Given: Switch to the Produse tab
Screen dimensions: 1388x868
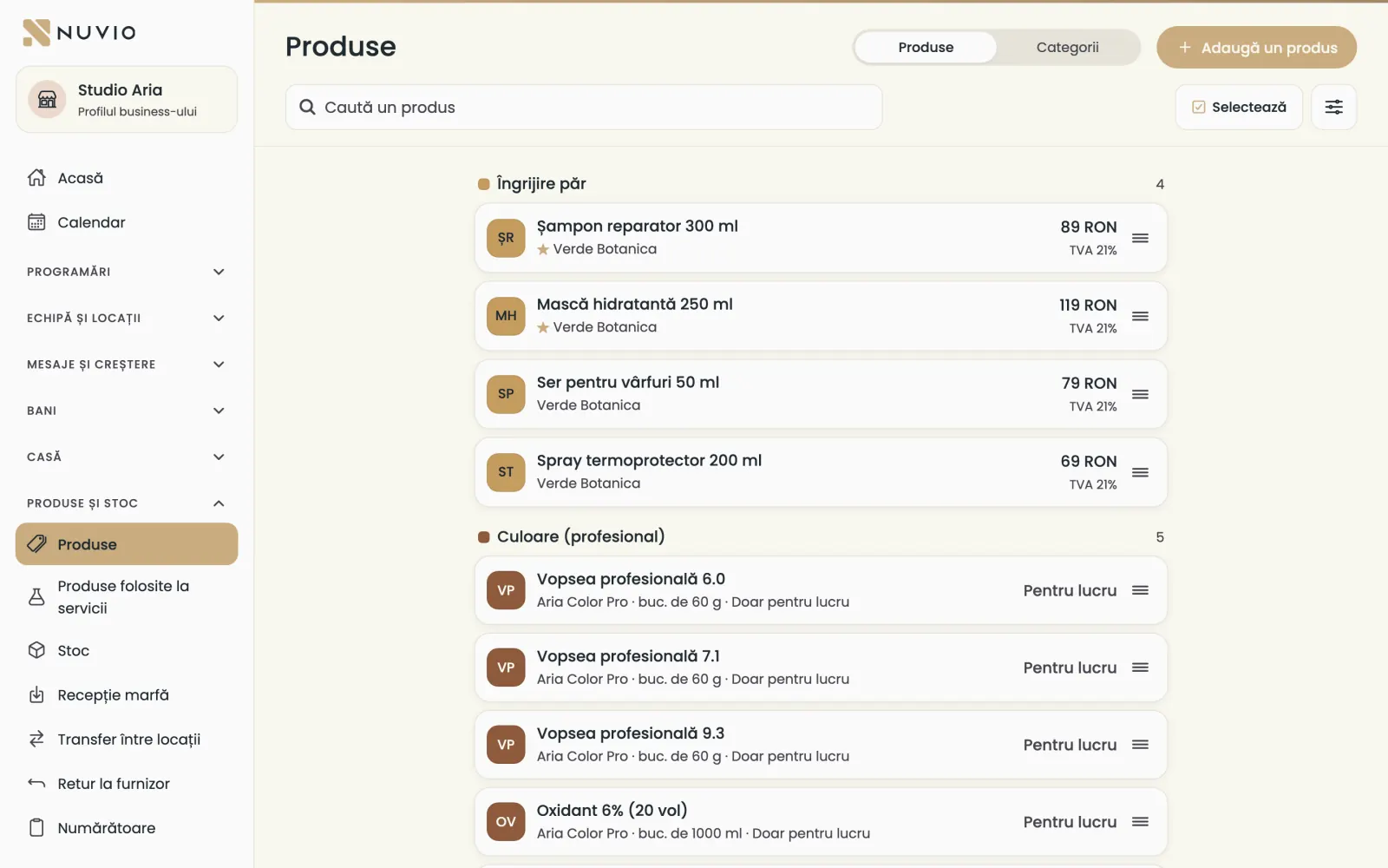Looking at the screenshot, I should click(926, 47).
